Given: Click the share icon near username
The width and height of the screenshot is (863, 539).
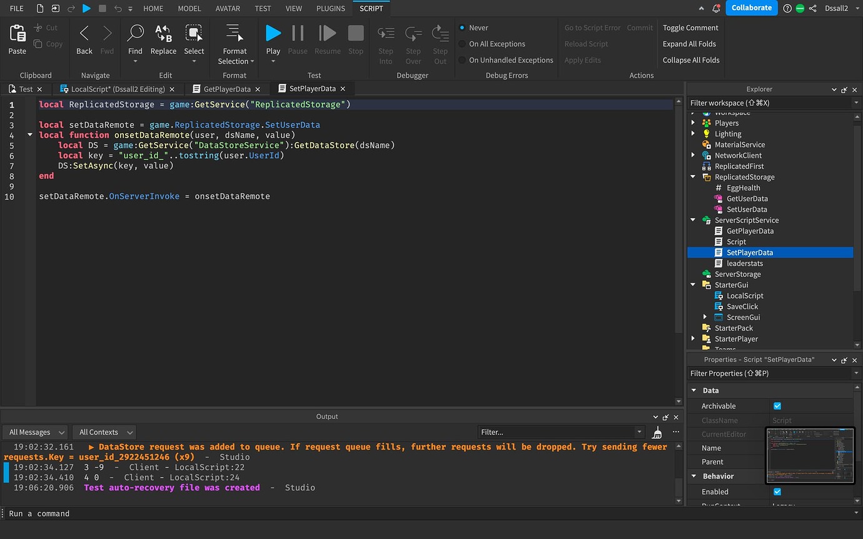Looking at the screenshot, I should pos(813,9).
